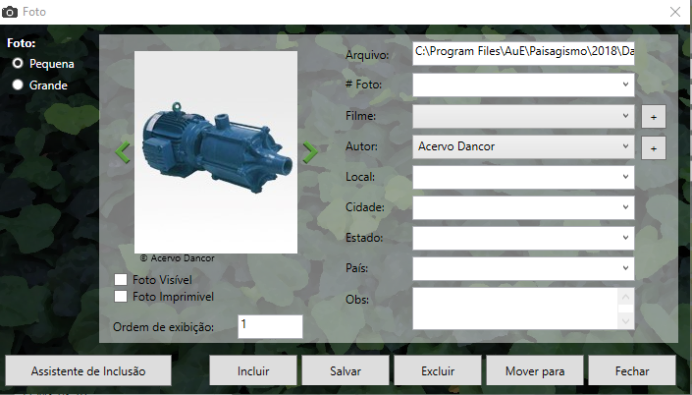Click the green next photo arrow

310,152
